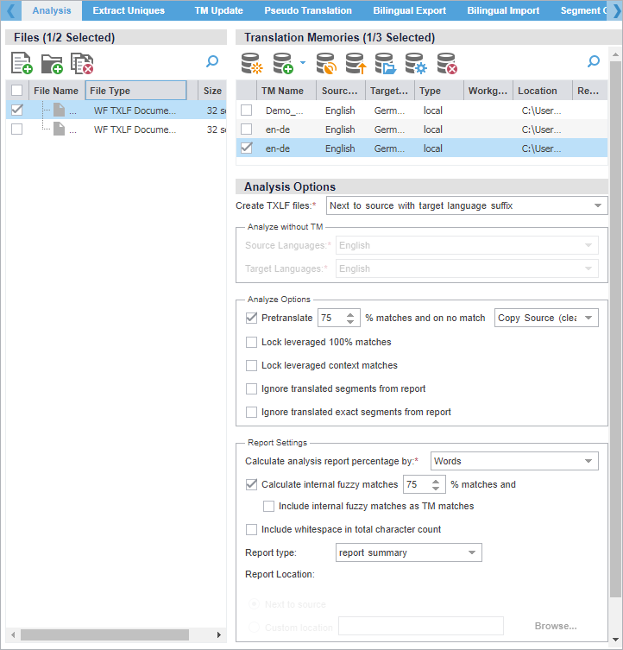The width and height of the screenshot is (623, 650).
Task: Click the TM settings gear icon
Action: click(416, 63)
